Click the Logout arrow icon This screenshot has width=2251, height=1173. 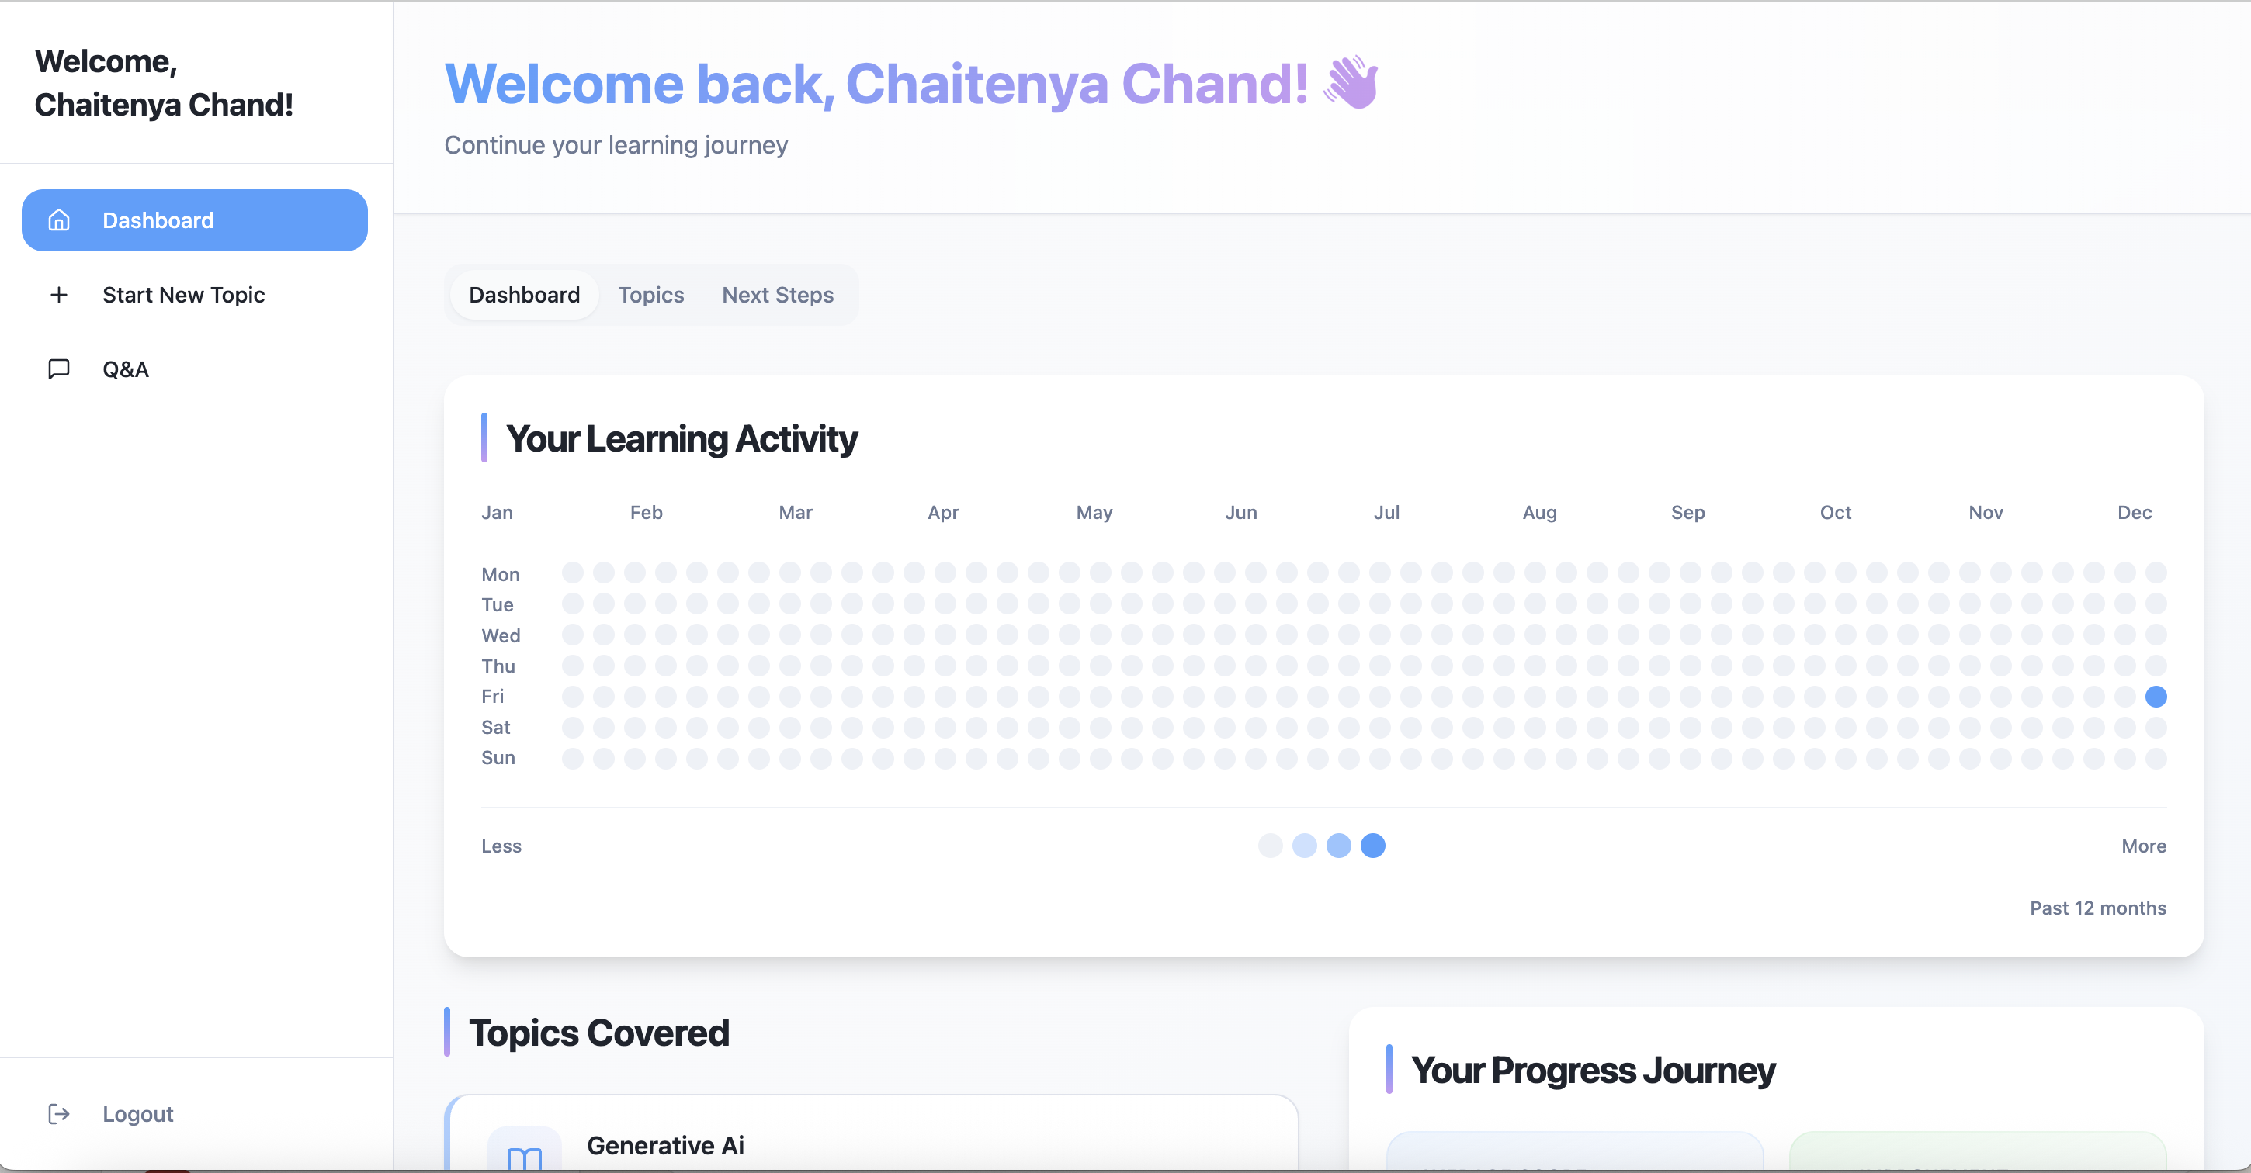pyautogui.click(x=58, y=1113)
